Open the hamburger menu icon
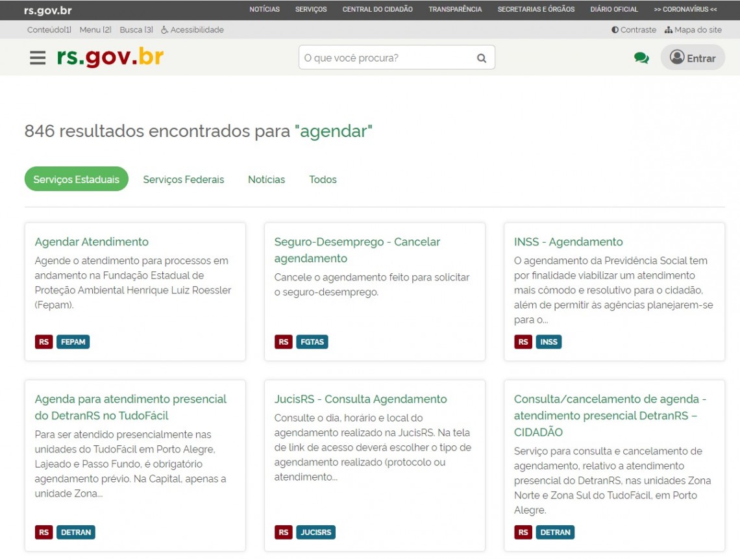This screenshot has height=559, width=740. tap(38, 58)
